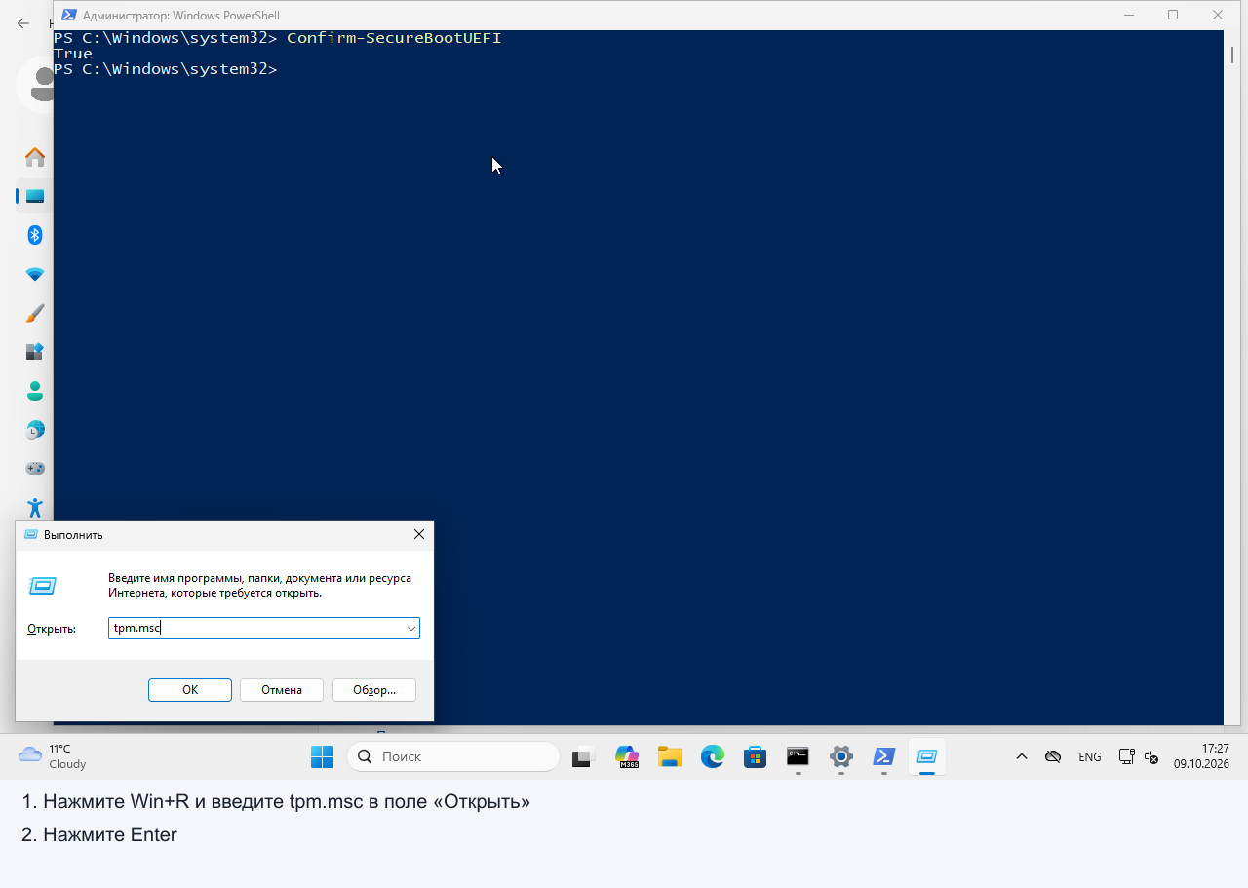Minimize the Windows PowerShell window

coord(1128,15)
